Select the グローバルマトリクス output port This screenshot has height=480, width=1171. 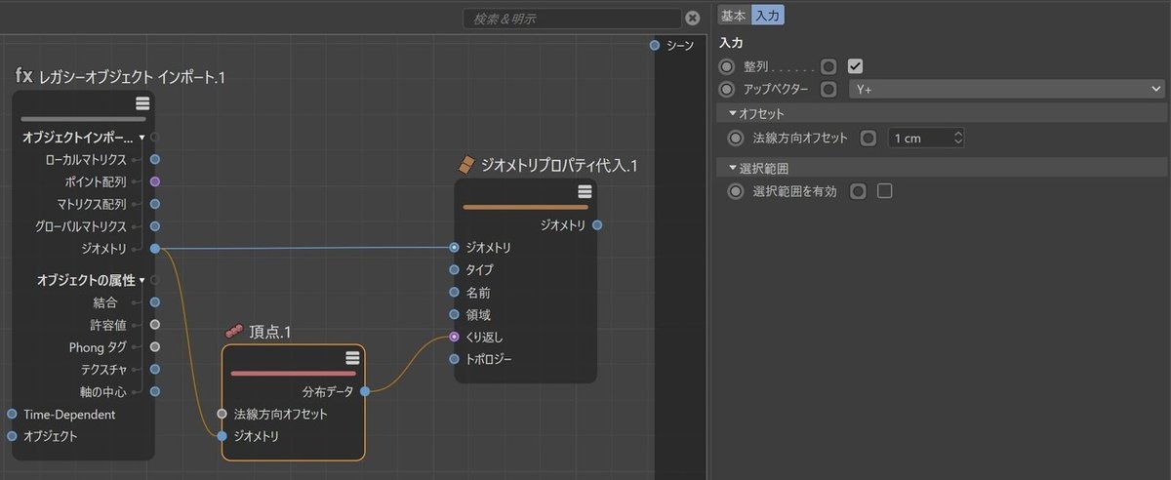pos(155,226)
